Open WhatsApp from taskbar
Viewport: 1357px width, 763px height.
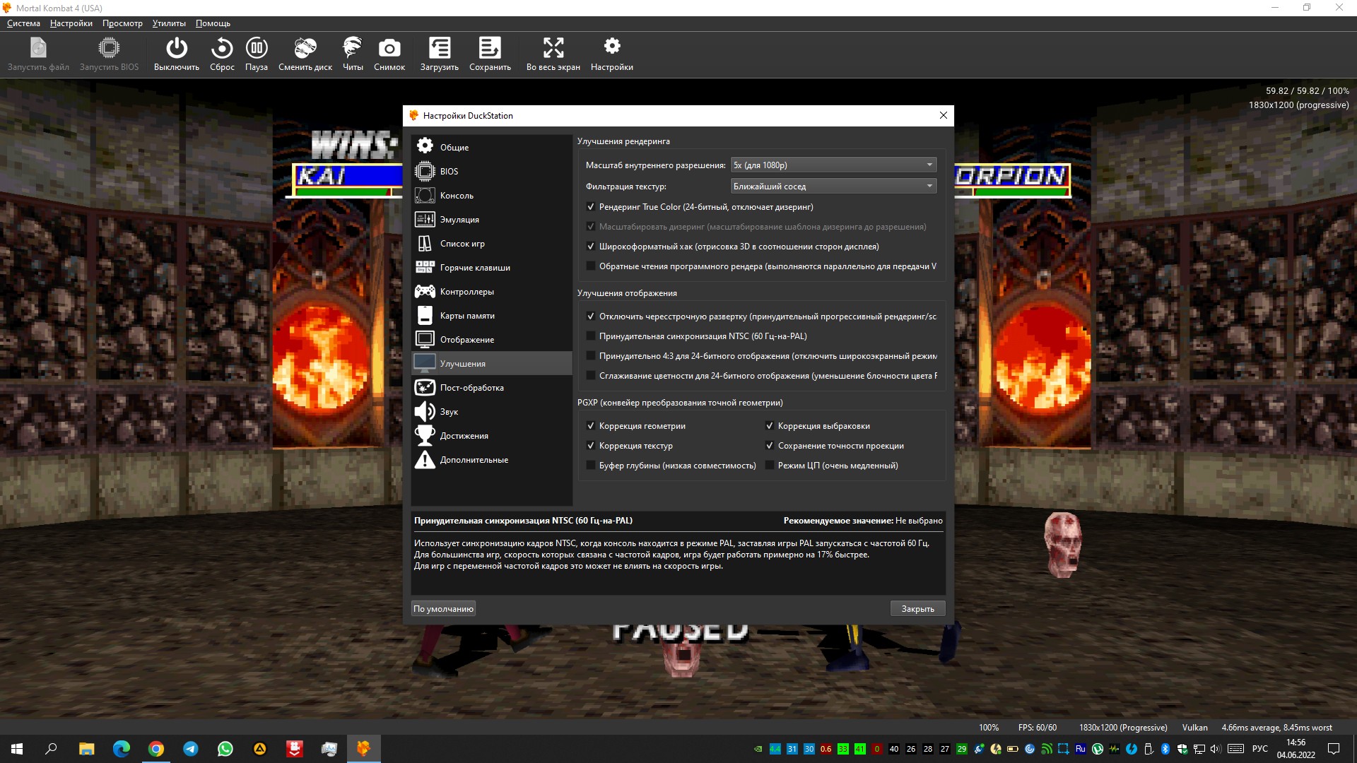[x=225, y=749]
